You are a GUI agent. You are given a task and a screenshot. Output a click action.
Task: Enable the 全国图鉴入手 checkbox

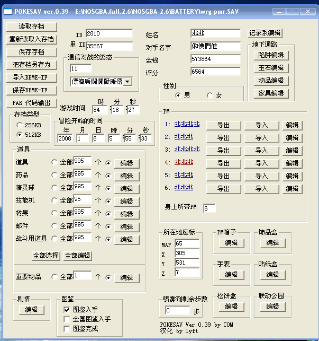point(67,319)
